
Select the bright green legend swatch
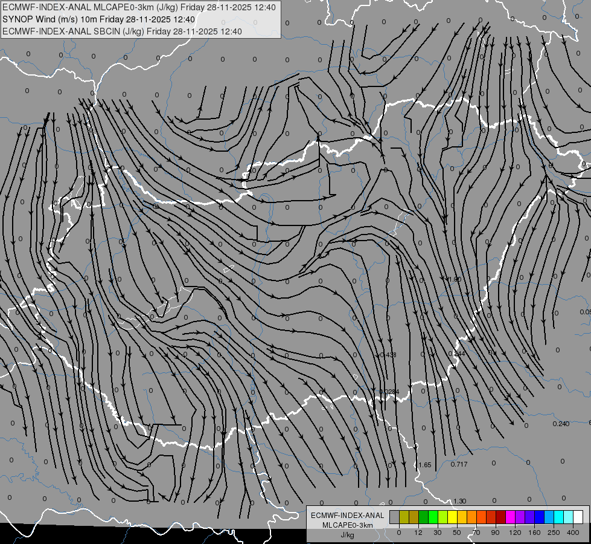click(433, 517)
